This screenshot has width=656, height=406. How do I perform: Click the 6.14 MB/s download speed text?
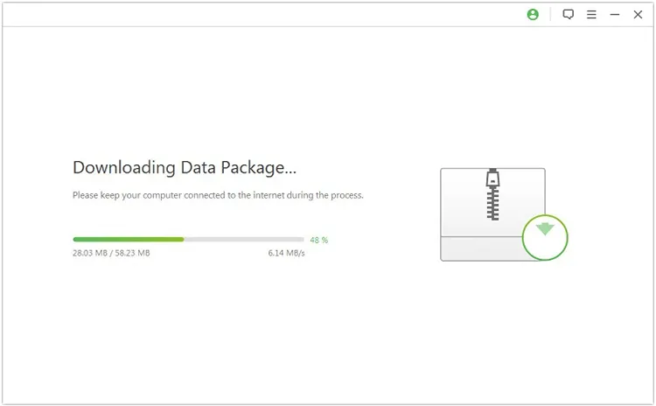click(286, 253)
